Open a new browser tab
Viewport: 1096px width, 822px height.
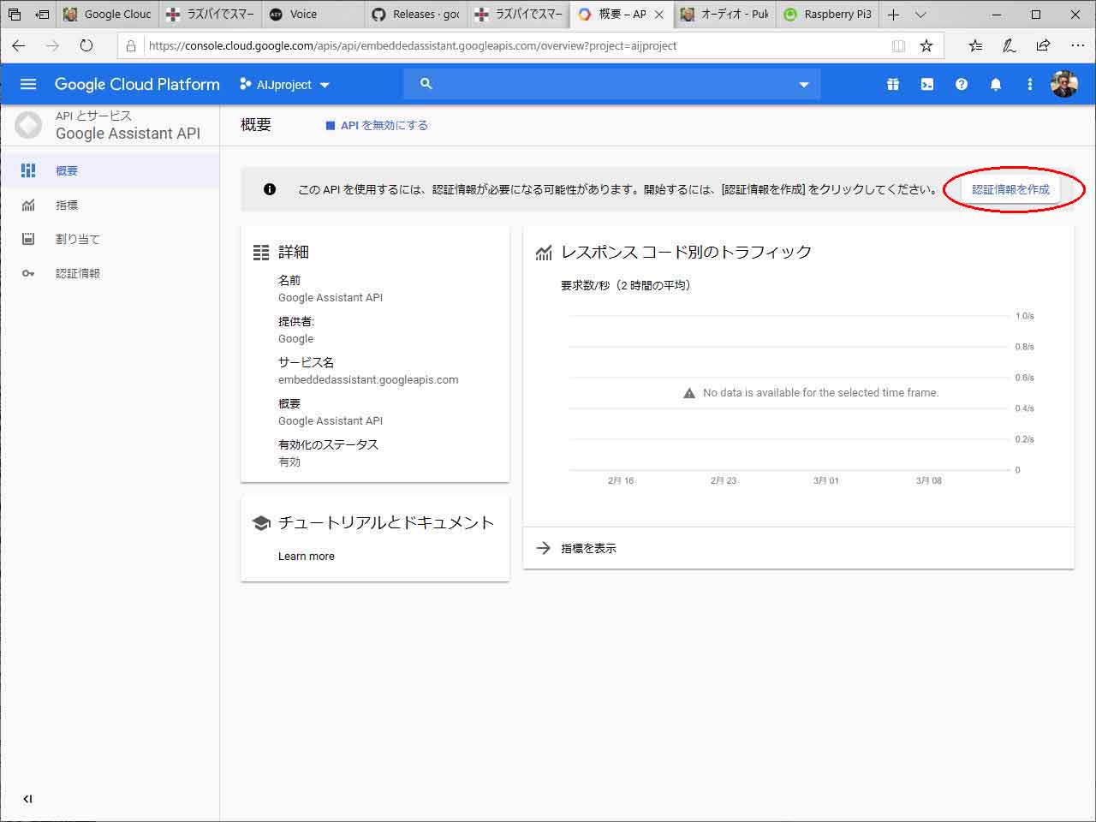tap(893, 15)
